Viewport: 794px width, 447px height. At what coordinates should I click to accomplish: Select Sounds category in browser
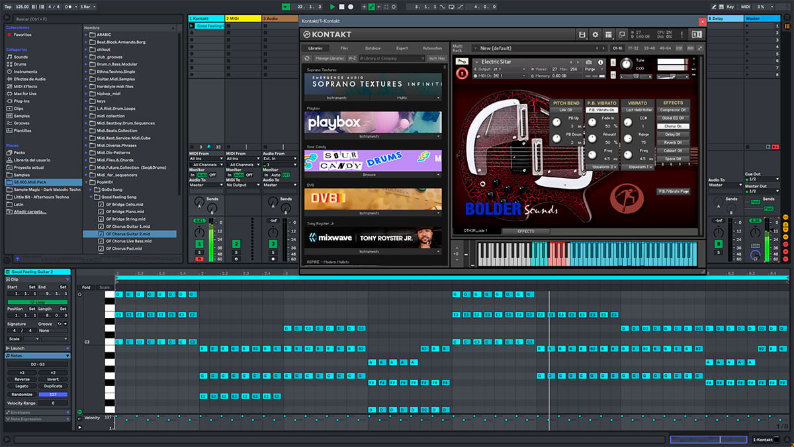click(21, 57)
